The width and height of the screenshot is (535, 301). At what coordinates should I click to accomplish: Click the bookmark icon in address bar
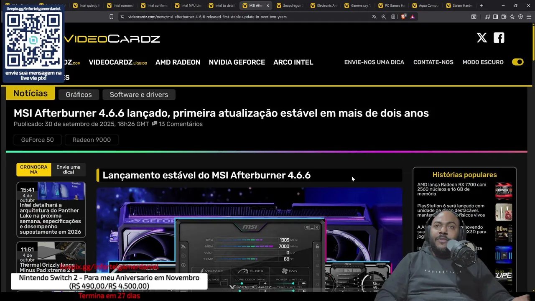[111, 17]
